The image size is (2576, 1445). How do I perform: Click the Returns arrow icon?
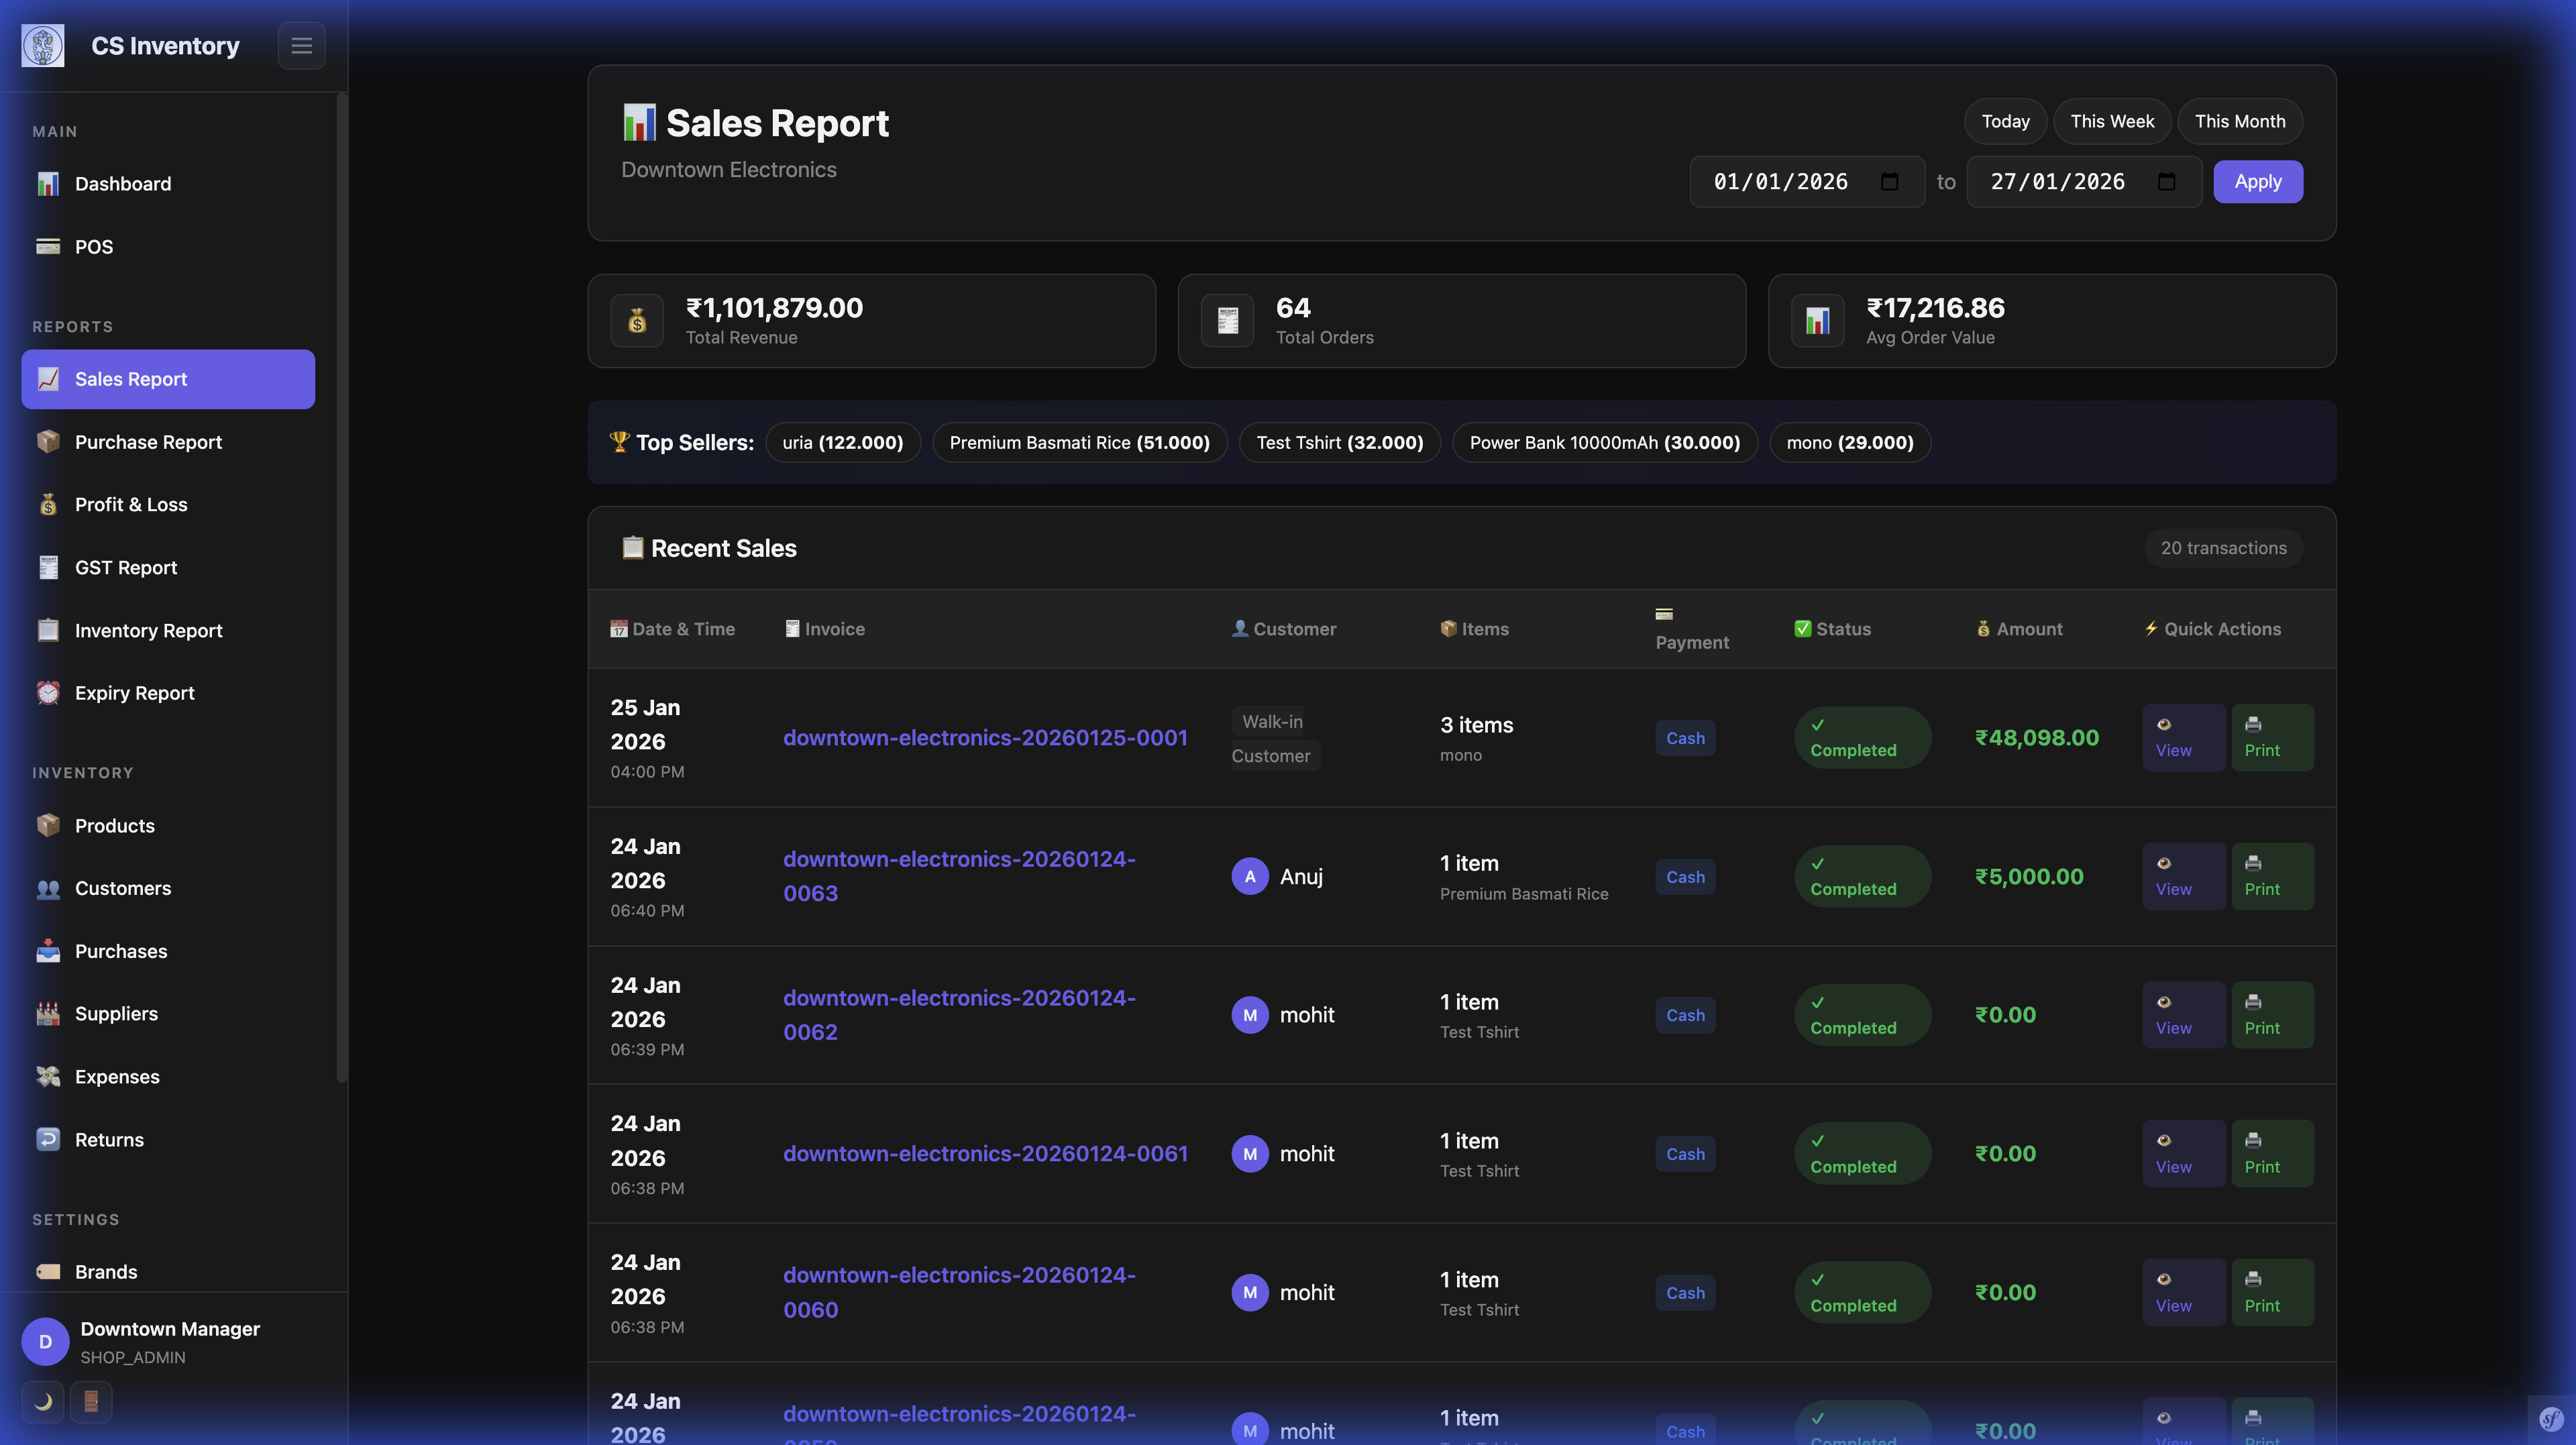click(x=48, y=1140)
